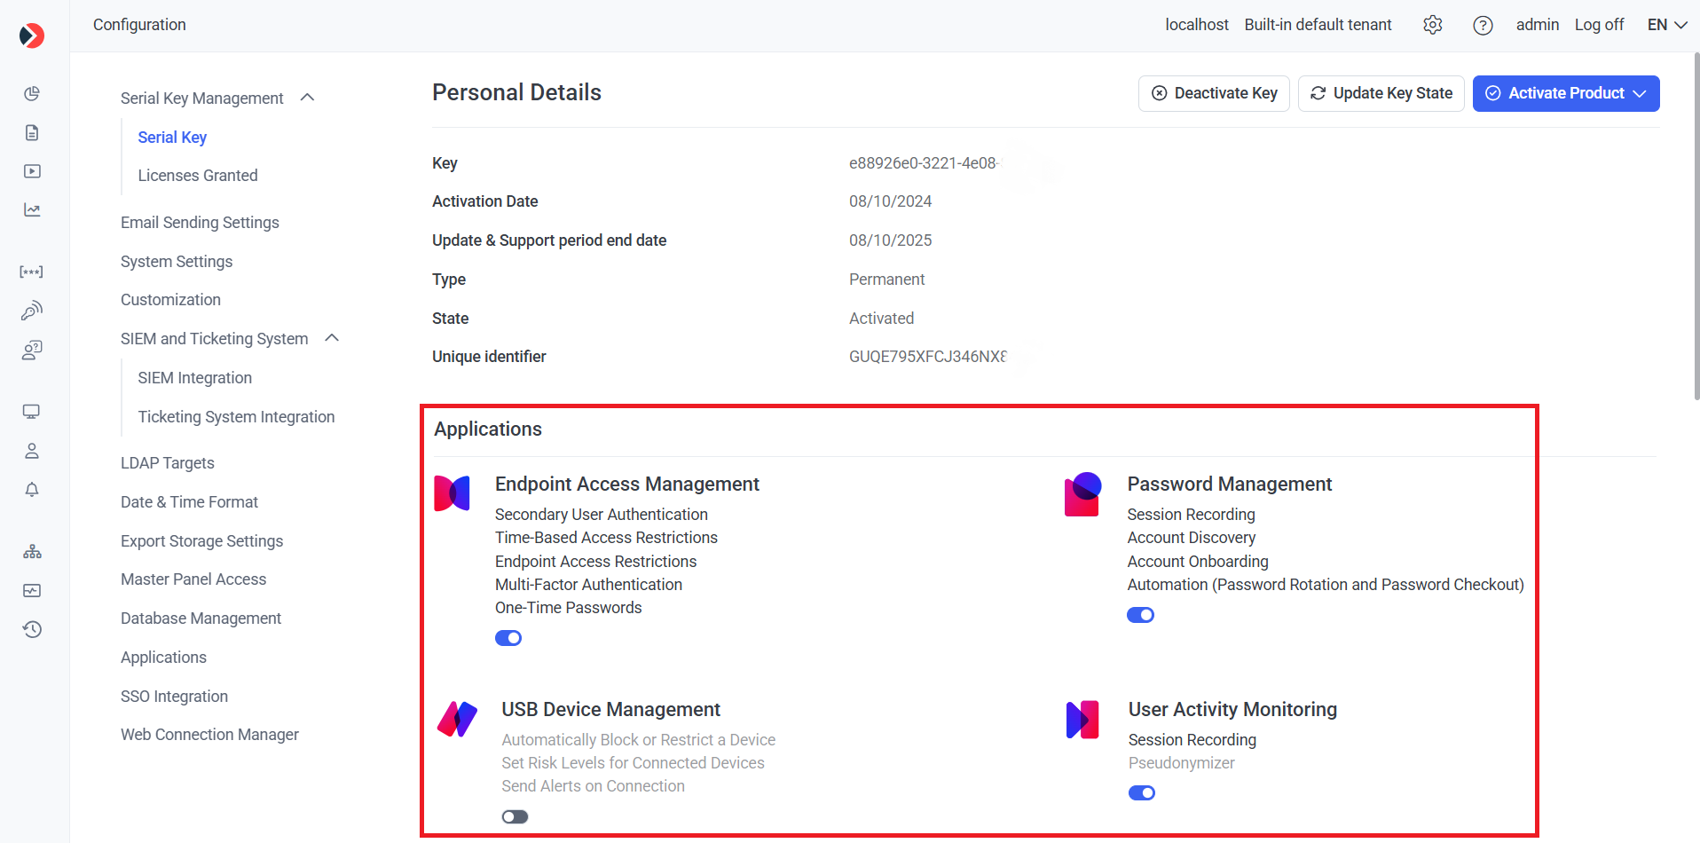Click the Deactivate Key button

[x=1214, y=93]
